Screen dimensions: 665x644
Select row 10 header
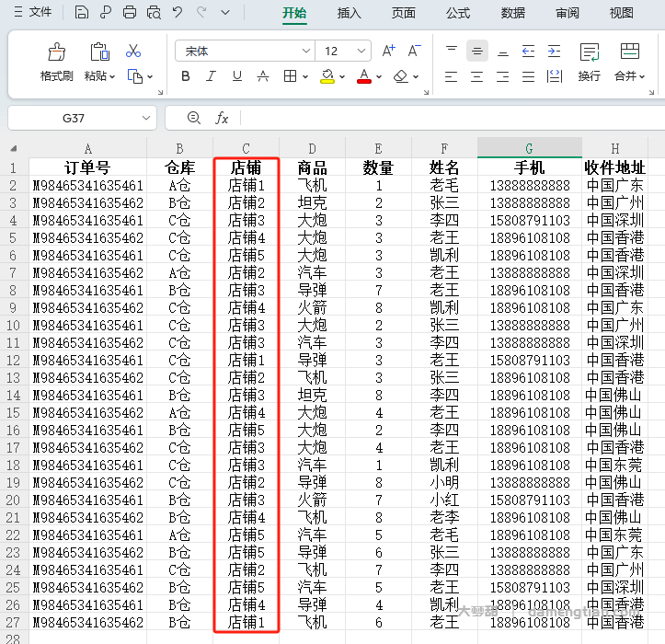point(13,326)
